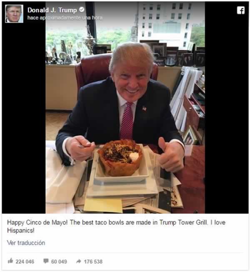Click the verified badge beside Donald J. Trump
250x272 pixels.
point(82,10)
